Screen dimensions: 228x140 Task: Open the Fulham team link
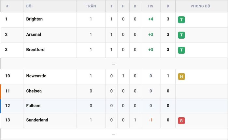pyautogui.click(x=33, y=106)
